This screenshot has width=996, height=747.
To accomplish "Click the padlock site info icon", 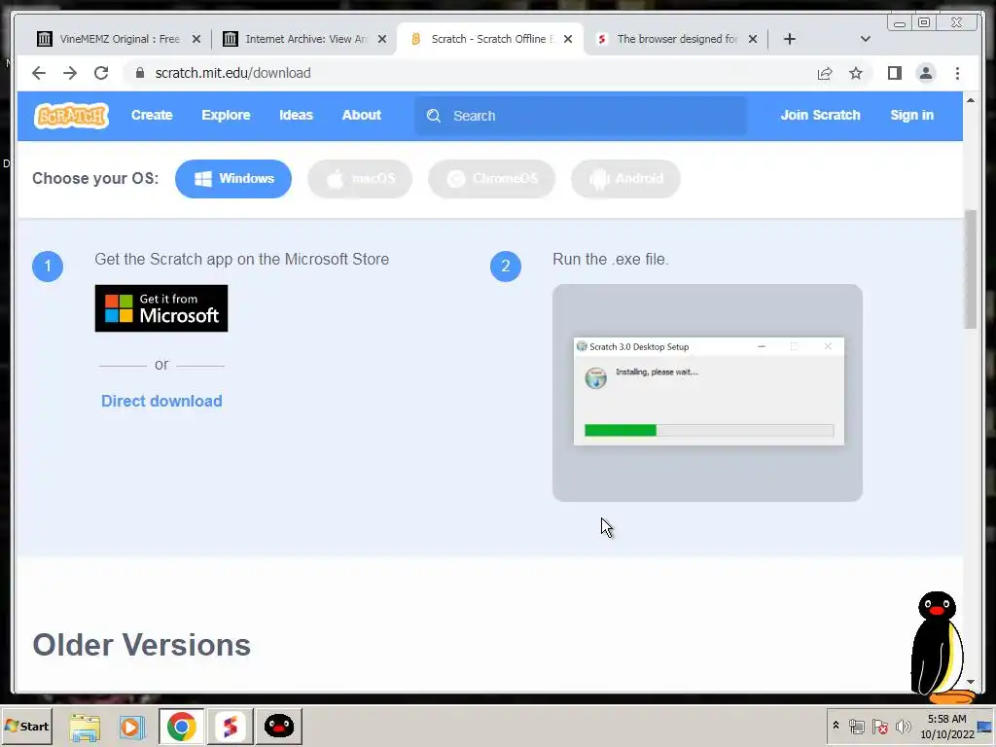I will [140, 73].
